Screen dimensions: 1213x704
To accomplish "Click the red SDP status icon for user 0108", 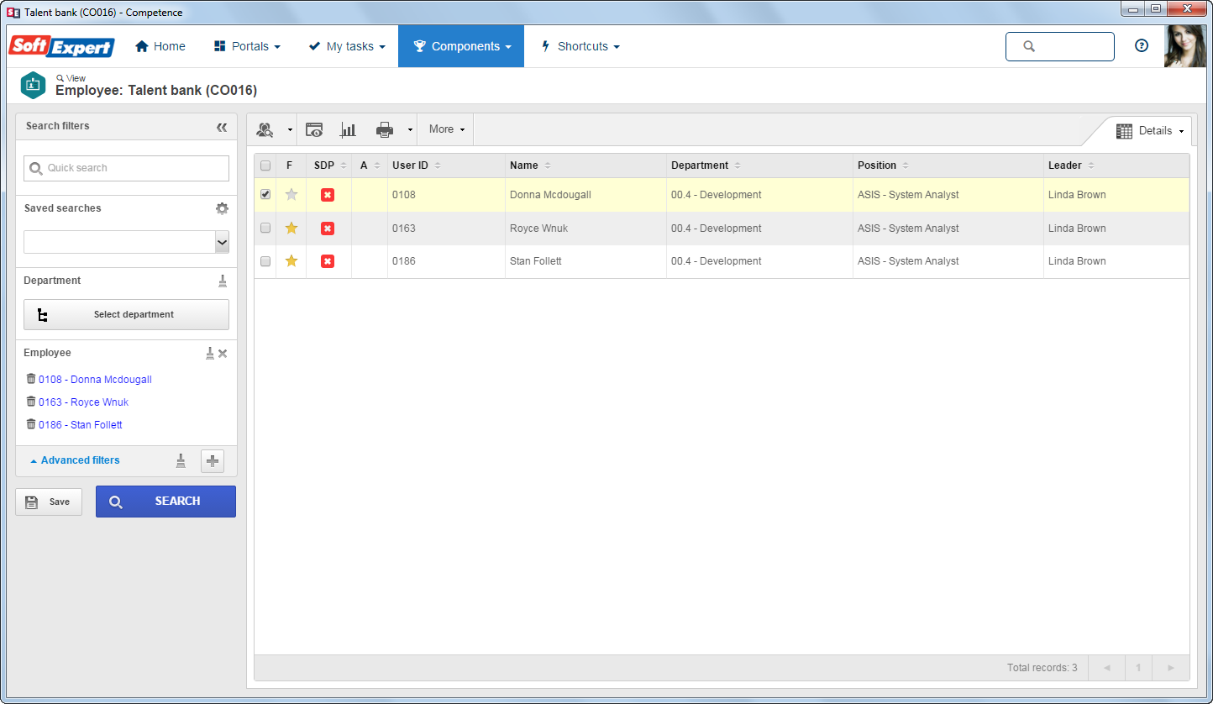I will click(328, 195).
